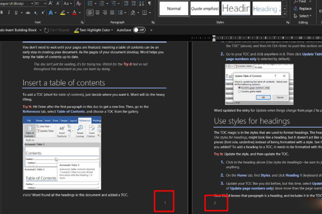Start a multilevel list
Screen dimensions: 322x214
click(x=114, y=3)
